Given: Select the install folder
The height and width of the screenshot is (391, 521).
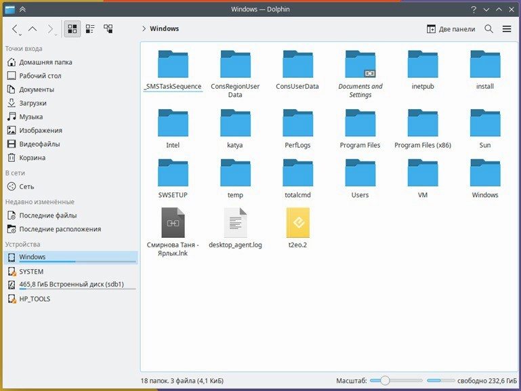Looking at the screenshot, I should click(485, 70).
